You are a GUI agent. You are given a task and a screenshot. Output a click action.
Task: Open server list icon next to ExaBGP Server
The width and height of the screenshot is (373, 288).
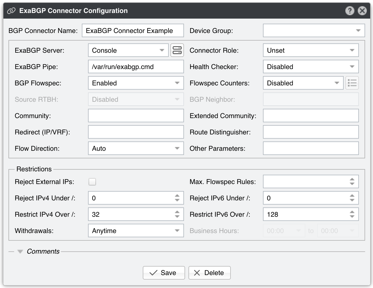tap(177, 50)
